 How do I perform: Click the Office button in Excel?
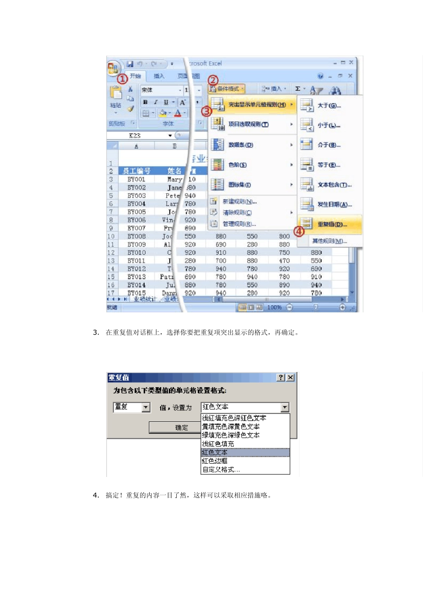(x=113, y=68)
